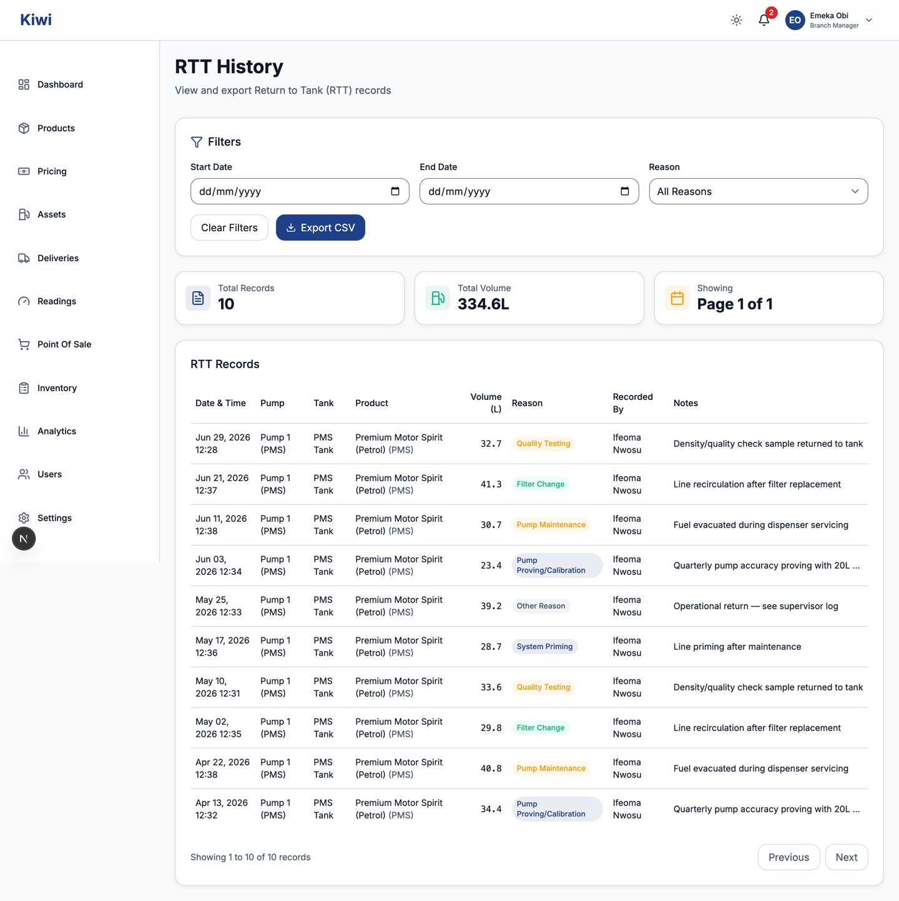Click the Total Records document icon
Screen dimensions: 899x901
pyautogui.click(x=198, y=298)
